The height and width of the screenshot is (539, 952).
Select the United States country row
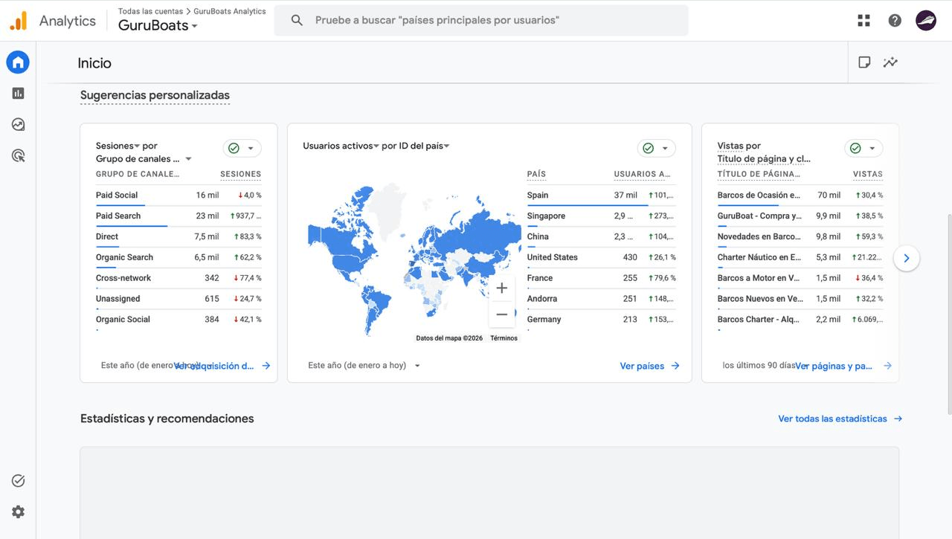(601, 257)
